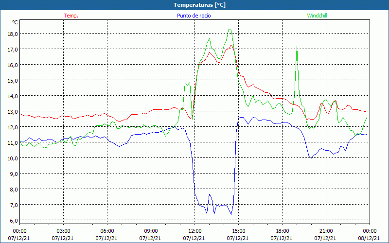Screen dimensions: 389x243
Task: Click the 10,0 y-axis value
Action: [13, 158]
